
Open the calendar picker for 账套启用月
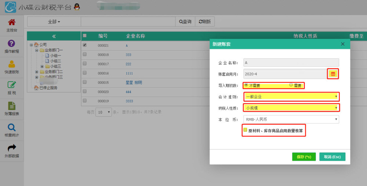click(x=333, y=74)
